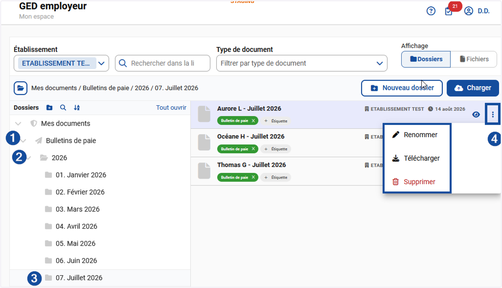The width and height of the screenshot is (502, 288).
Task: Click the Charger upload button
Action: tap(473, 88)
